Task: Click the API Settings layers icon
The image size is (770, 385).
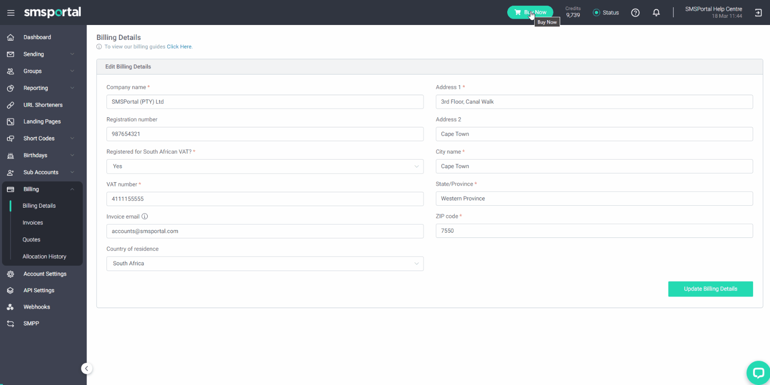Action: click(x=11, y=290)
